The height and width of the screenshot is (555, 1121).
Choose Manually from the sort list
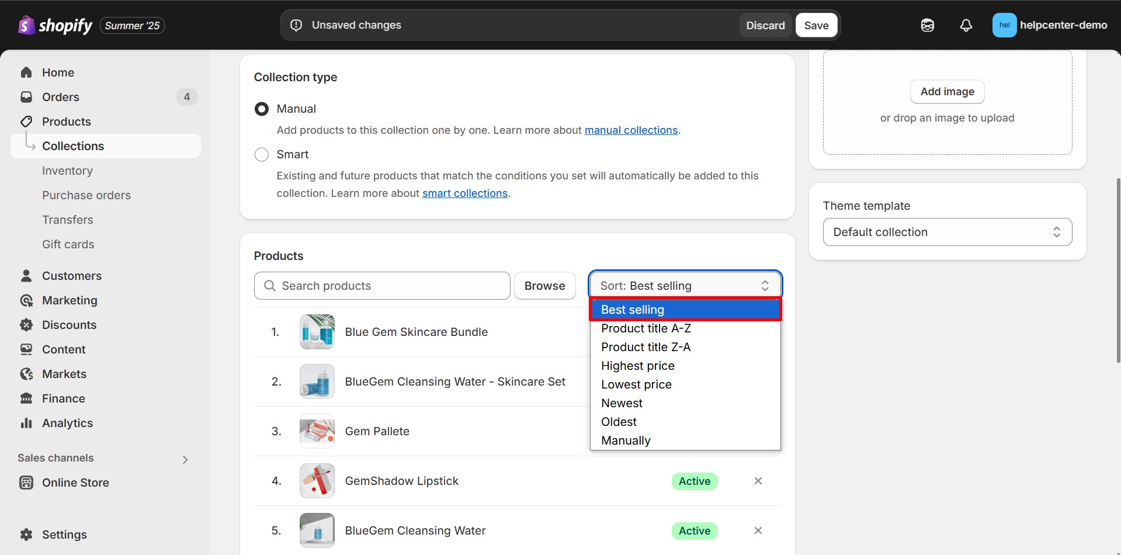(626, 440)
